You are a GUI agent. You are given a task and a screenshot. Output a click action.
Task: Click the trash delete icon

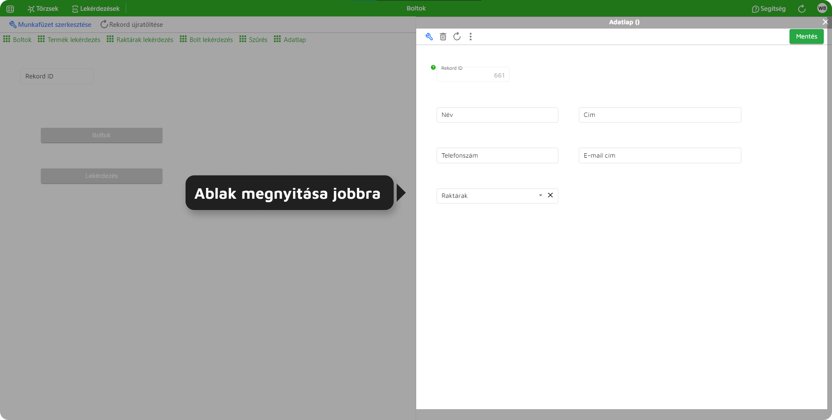pyautogui.click(x=443, y=37)
